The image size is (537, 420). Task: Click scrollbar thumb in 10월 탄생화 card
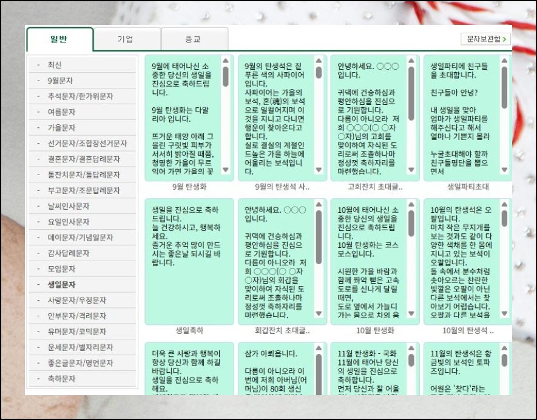(x=411, y=224)
